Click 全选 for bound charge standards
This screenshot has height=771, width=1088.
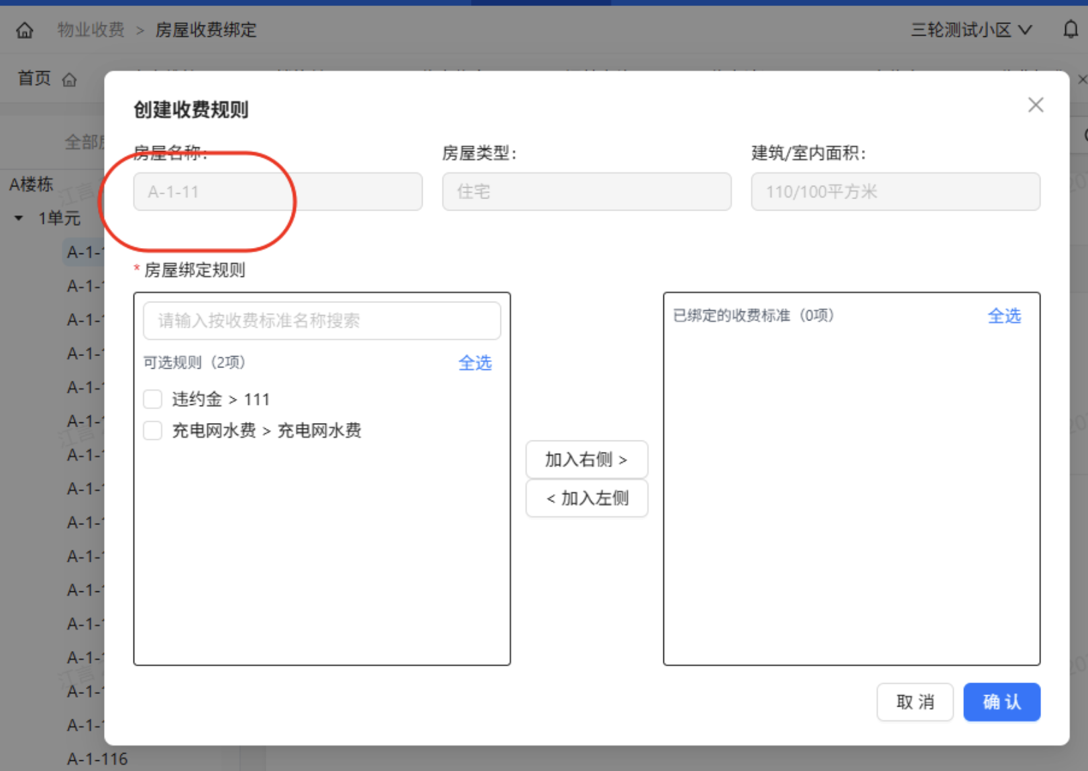(1004, 316)
